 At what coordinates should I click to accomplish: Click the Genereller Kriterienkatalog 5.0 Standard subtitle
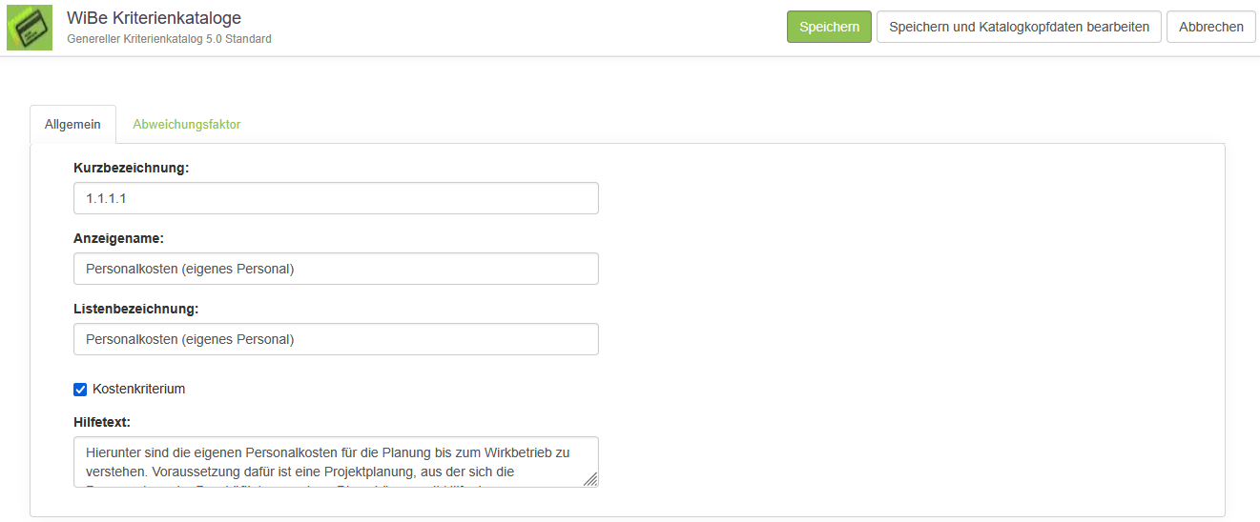[x=169, y=39]
